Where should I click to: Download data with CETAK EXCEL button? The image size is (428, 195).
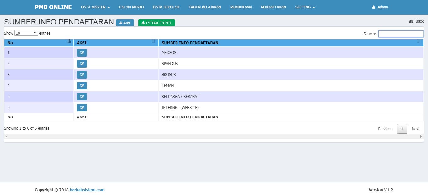point(156,23)
